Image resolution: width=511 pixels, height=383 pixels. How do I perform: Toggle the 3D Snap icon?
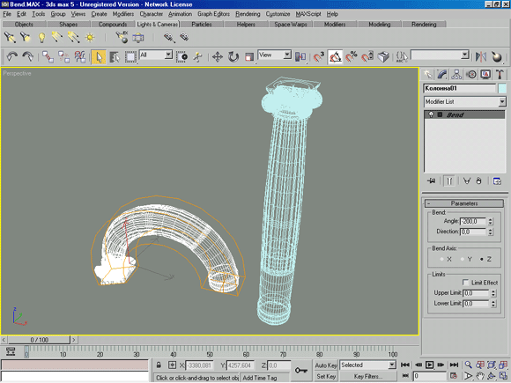pos(318,57)
